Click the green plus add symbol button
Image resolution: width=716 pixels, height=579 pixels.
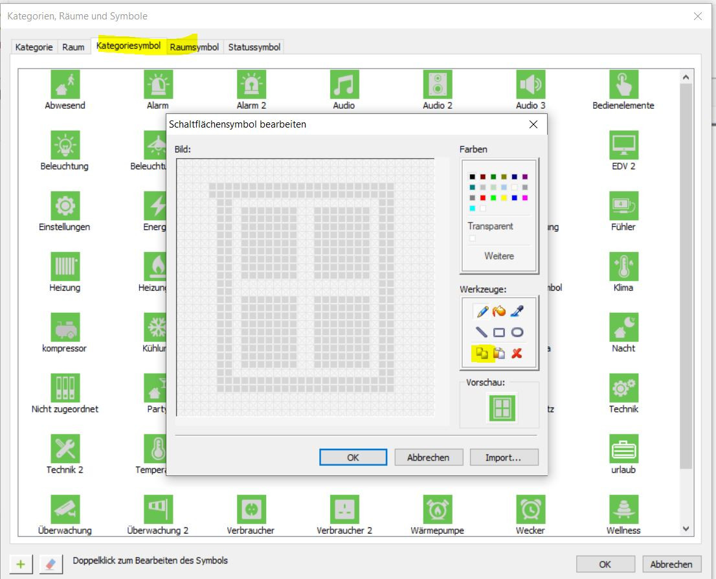point(21,563)
